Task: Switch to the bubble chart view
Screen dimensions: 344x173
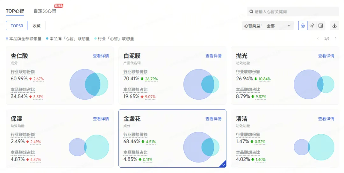Action: (x=312, y=26)
